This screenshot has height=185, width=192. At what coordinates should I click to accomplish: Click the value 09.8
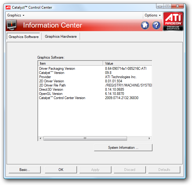point(108,73)
